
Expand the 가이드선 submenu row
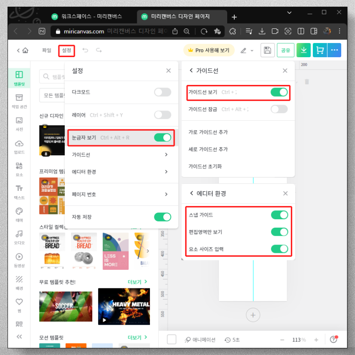point(121,154)
